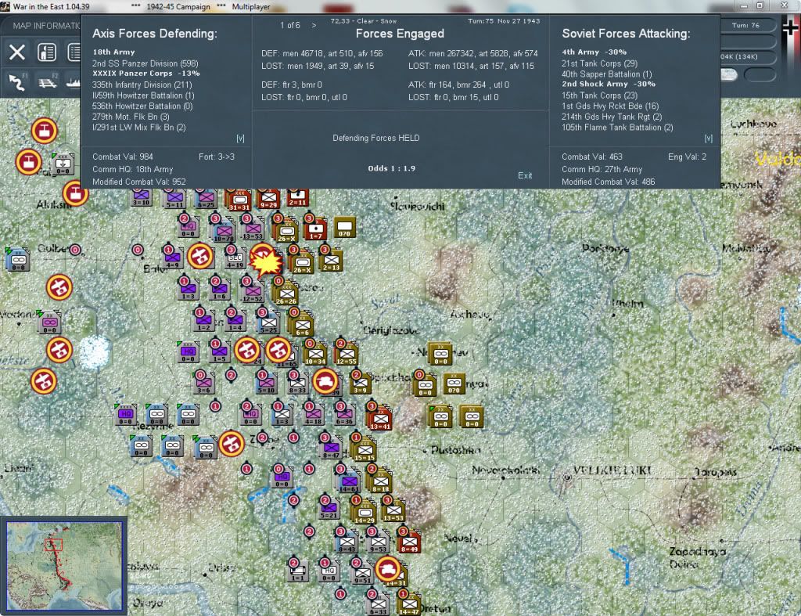Select the airbase marker next to Zilupe

[231, 444]
